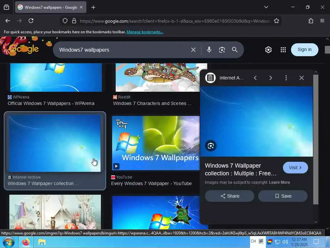Search inside image with Lens overlay button
330x248 pixels.
(x=211, y=146)
